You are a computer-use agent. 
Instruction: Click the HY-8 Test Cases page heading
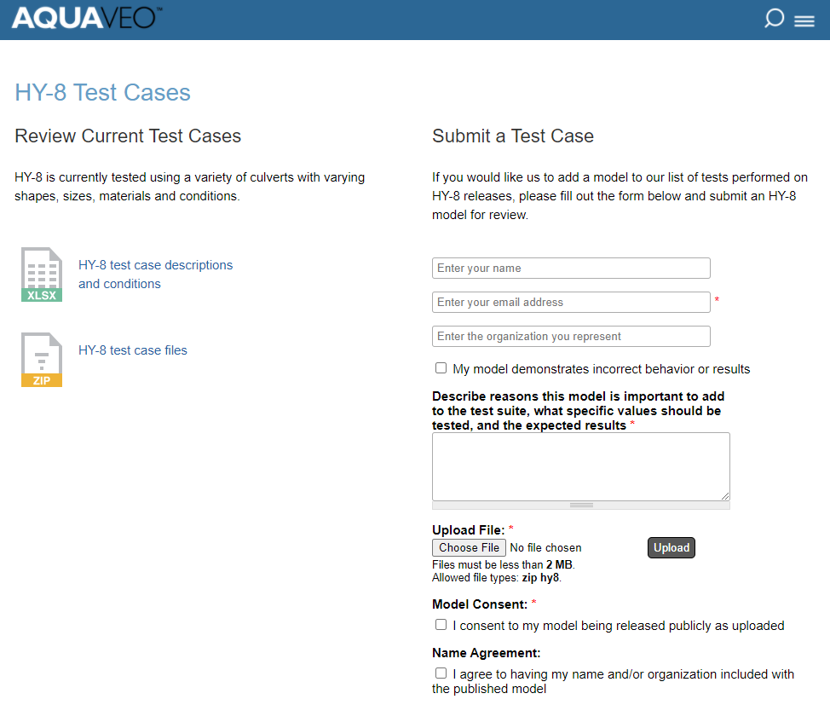click(103, 92)
